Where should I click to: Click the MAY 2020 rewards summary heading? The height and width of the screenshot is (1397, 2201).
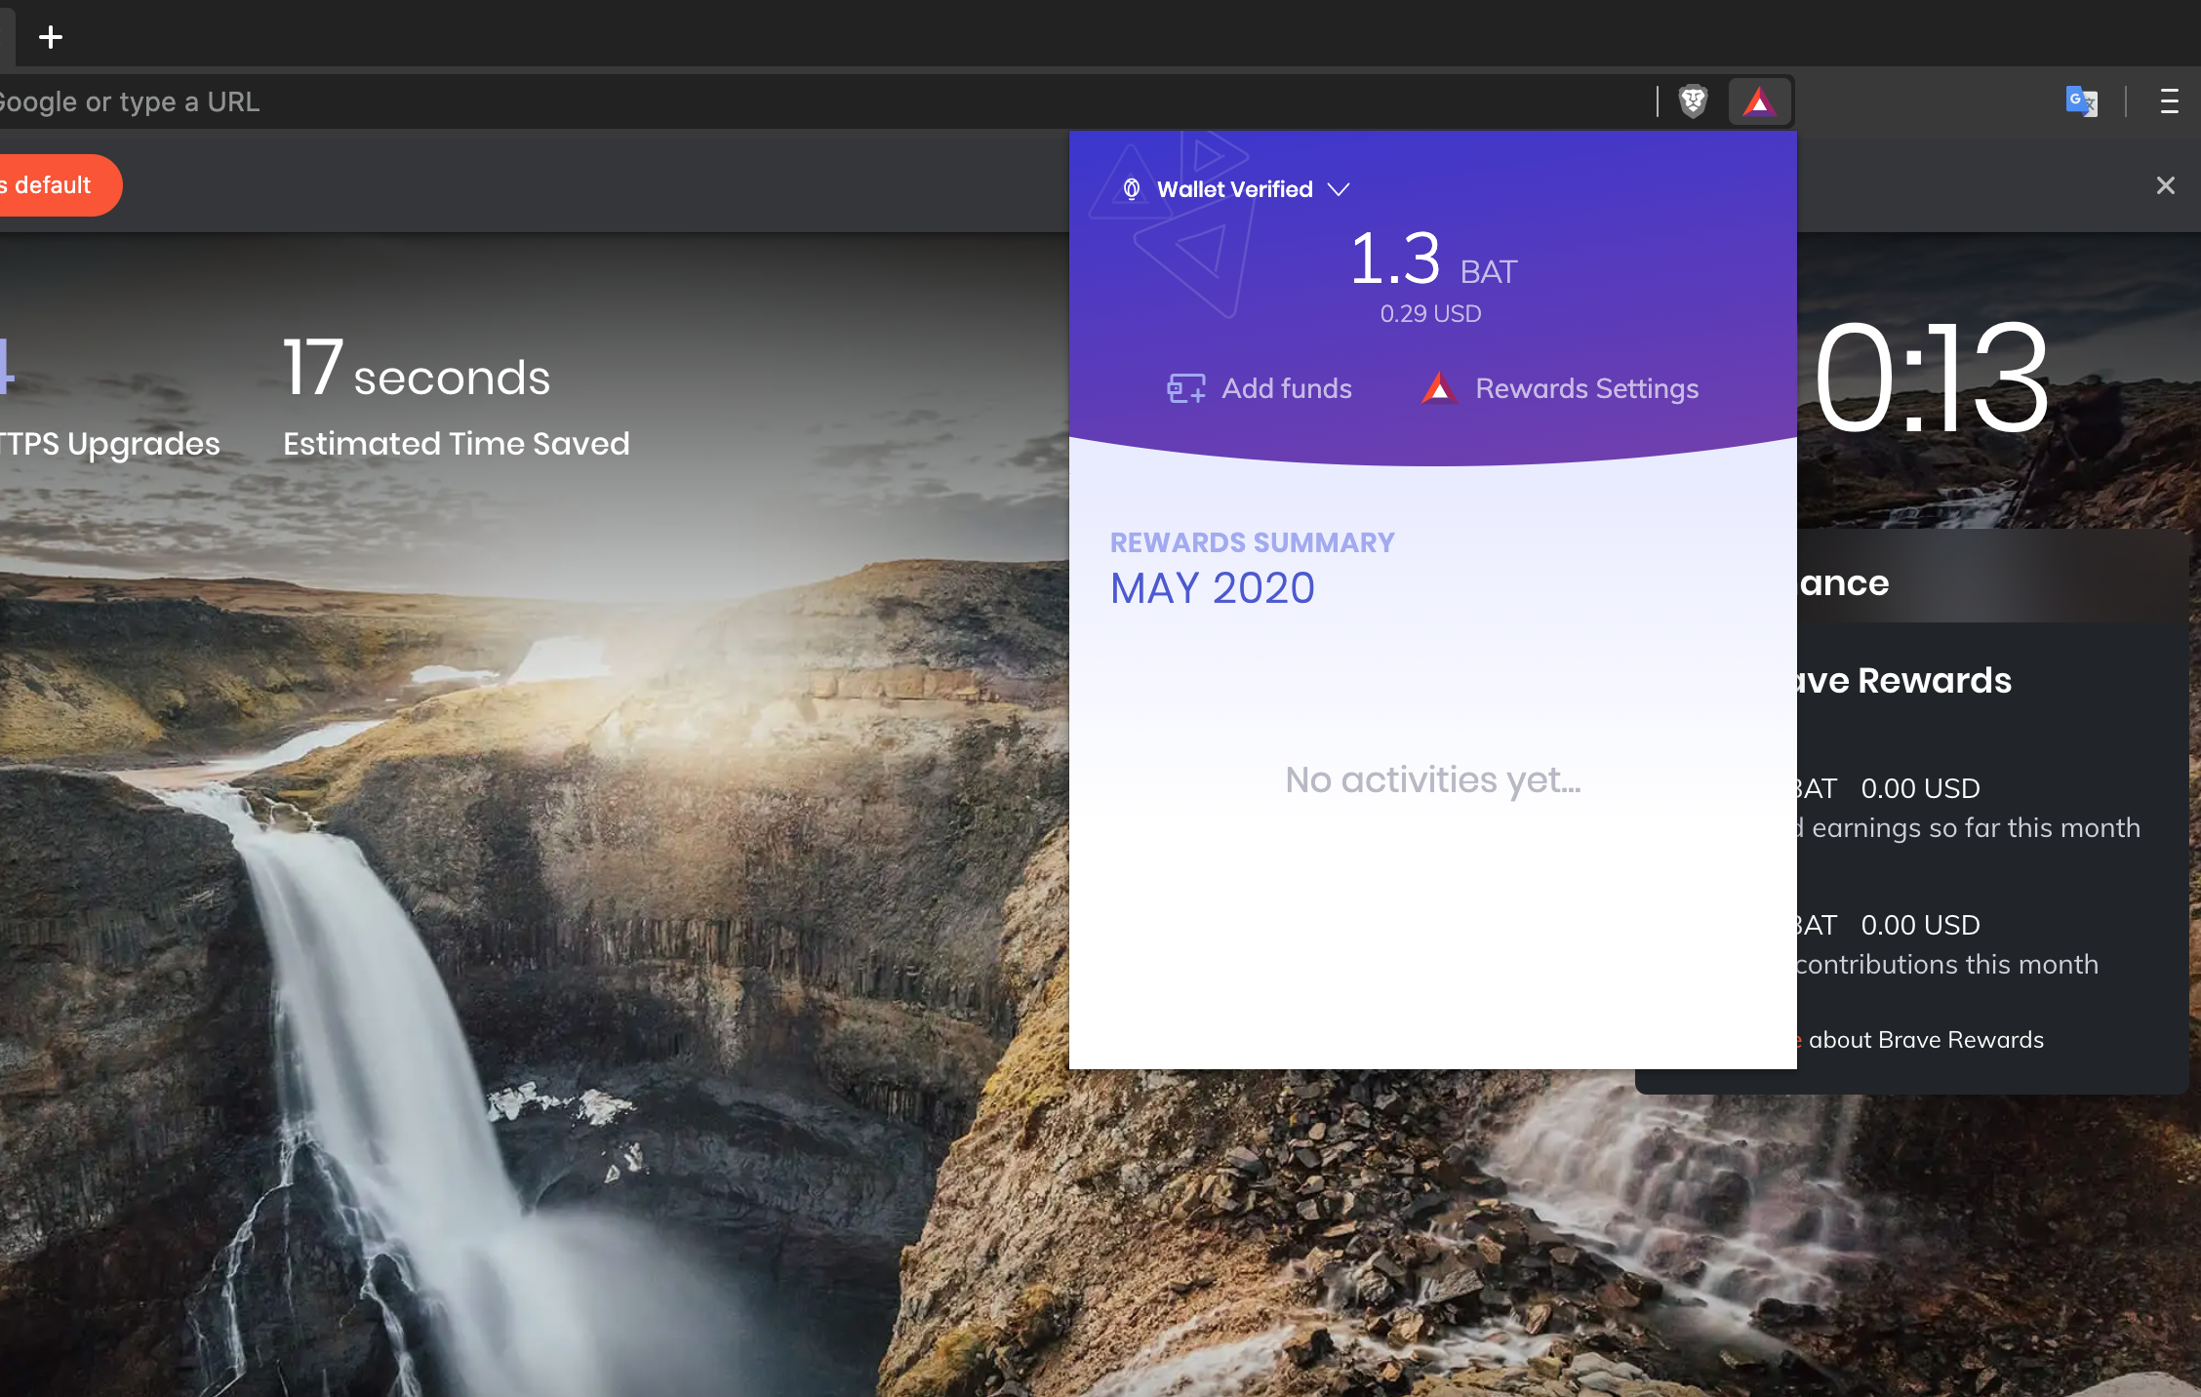coord(1213,588)
